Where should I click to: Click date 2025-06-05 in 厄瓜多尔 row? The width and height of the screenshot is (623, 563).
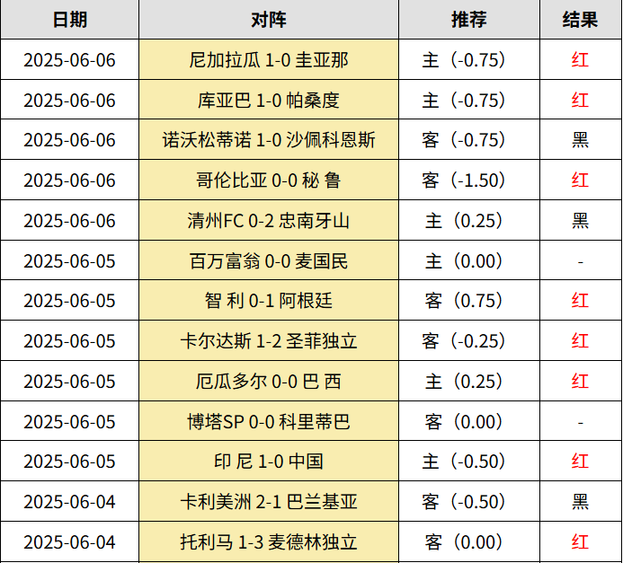point(69,382)
